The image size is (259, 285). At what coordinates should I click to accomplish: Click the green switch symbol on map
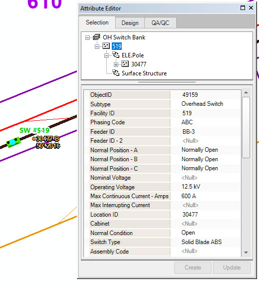(13, 142)
